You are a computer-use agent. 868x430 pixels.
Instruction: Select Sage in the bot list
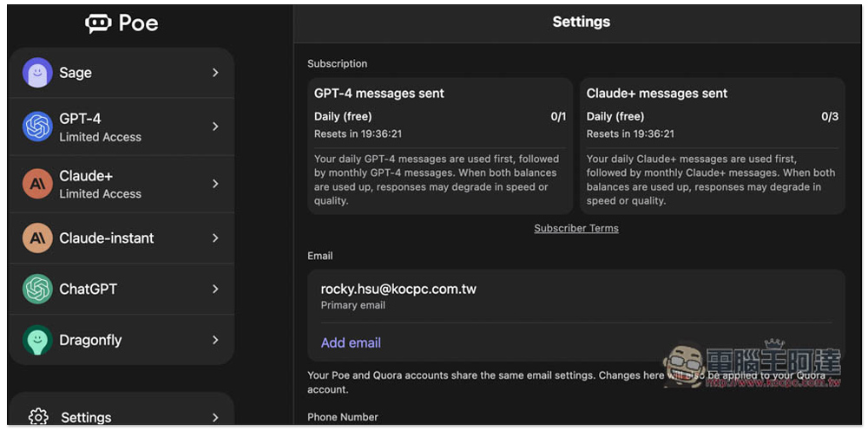pos(122,73)
